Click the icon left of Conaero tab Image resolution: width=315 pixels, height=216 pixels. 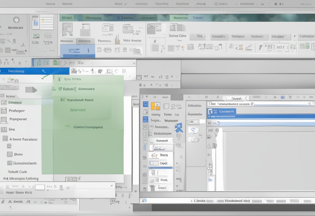pos(210,111)
